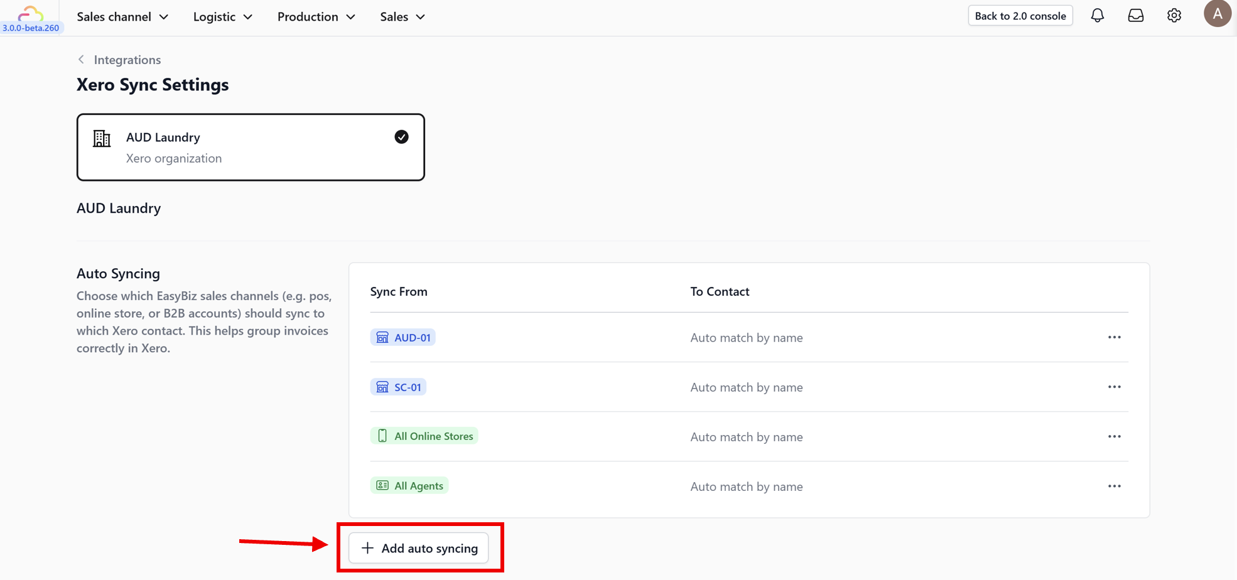Screen dimensions: 1237x580
Task: Open the more options for All Agents row
Action: point(1114,486)
